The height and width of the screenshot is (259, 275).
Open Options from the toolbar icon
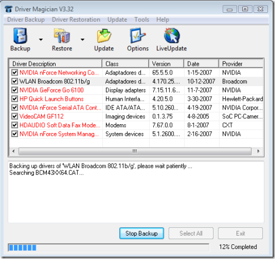137,36
